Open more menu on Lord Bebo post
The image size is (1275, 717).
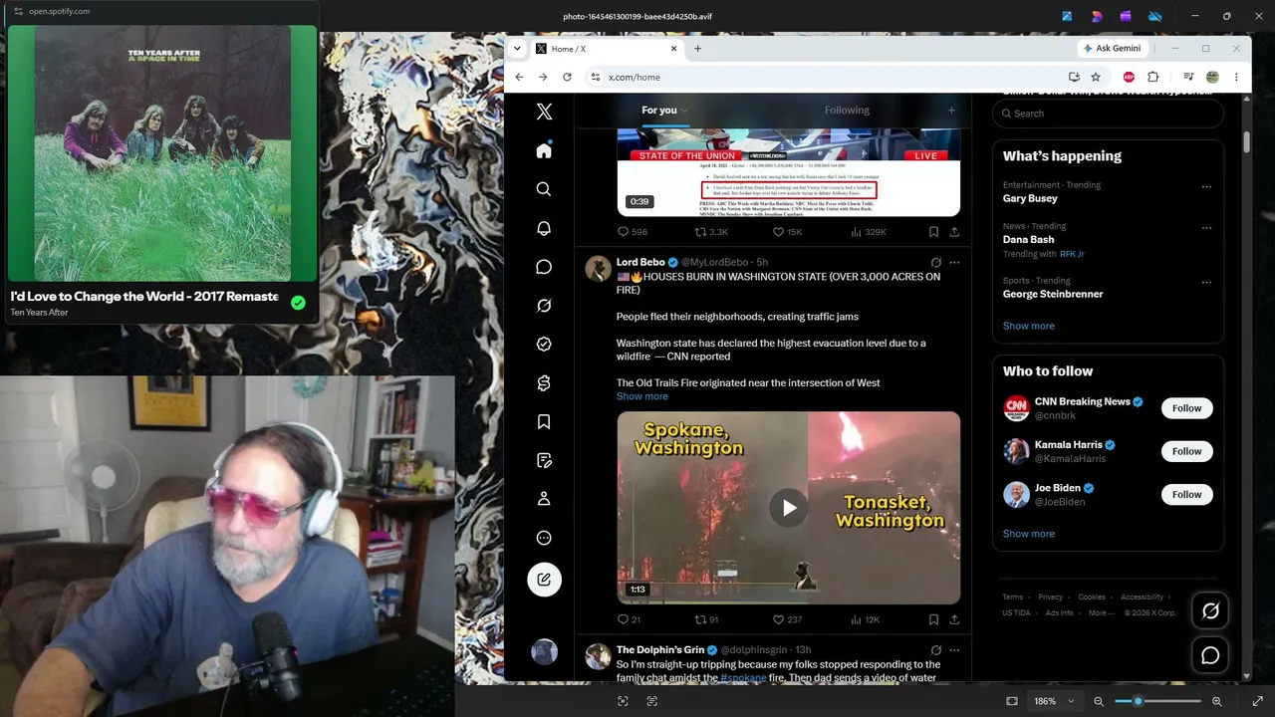(954, 263)
